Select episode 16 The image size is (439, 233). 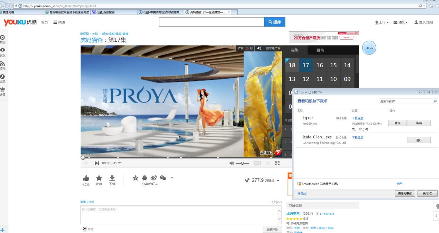tap(320, 65)
